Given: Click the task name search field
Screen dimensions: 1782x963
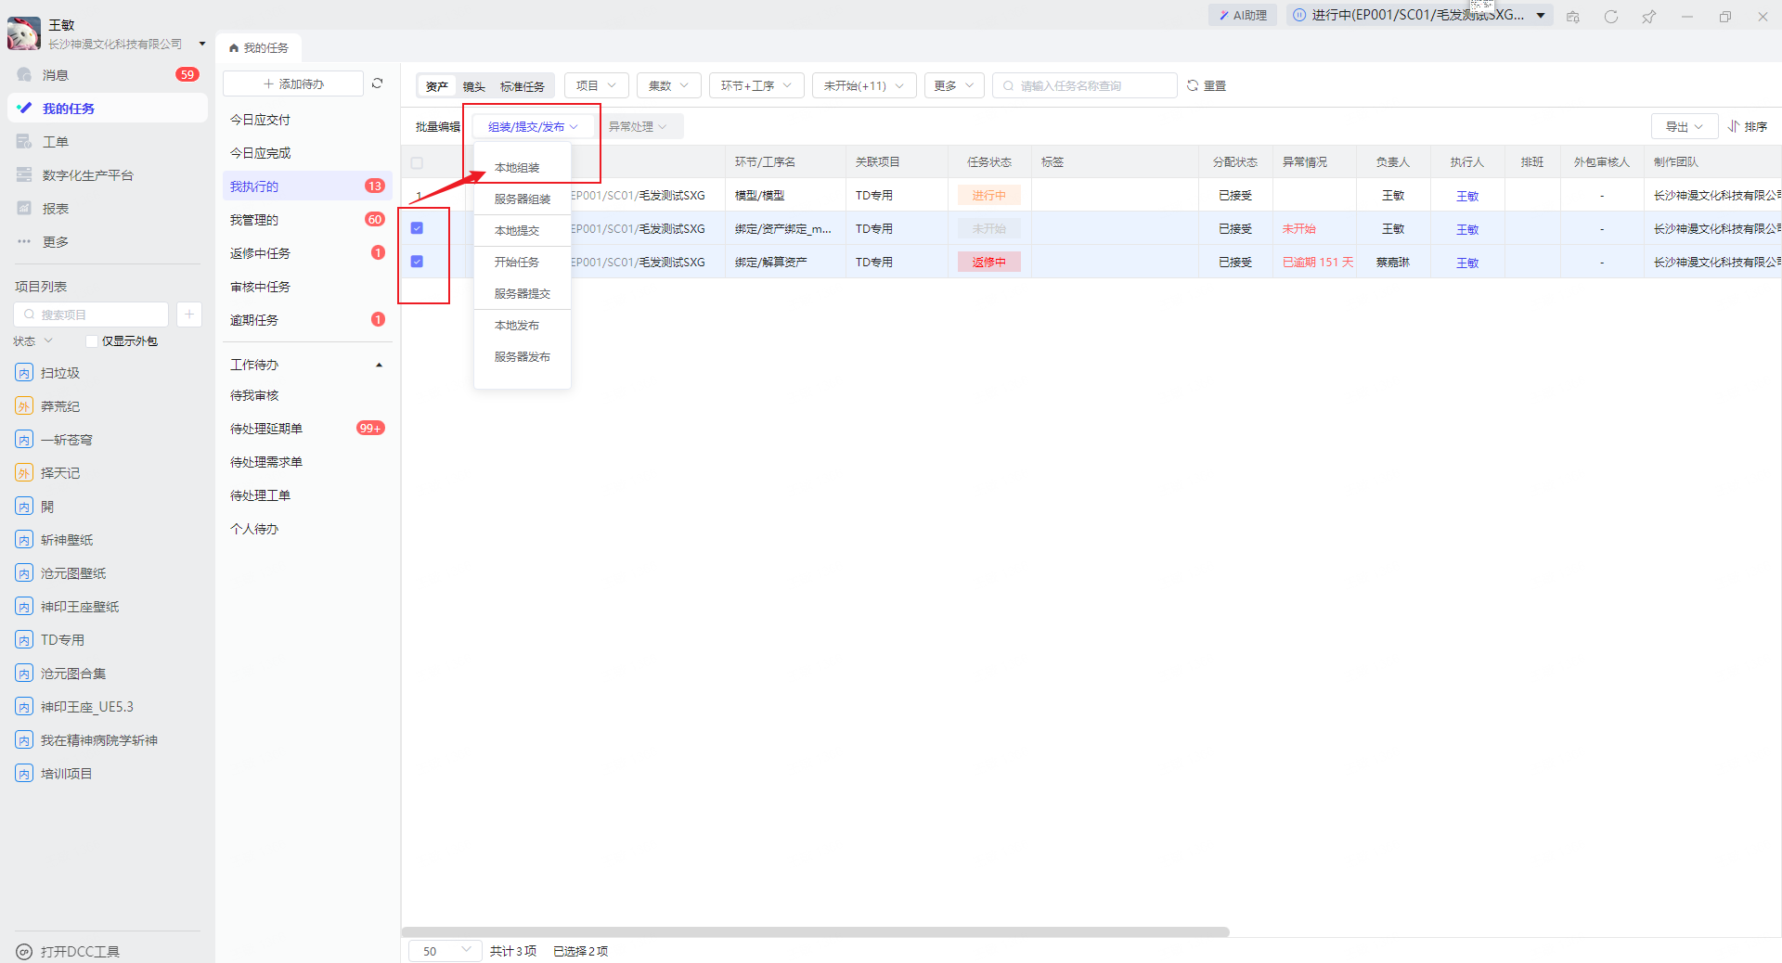Looking at the screenshot, I should click(1091, 85).
